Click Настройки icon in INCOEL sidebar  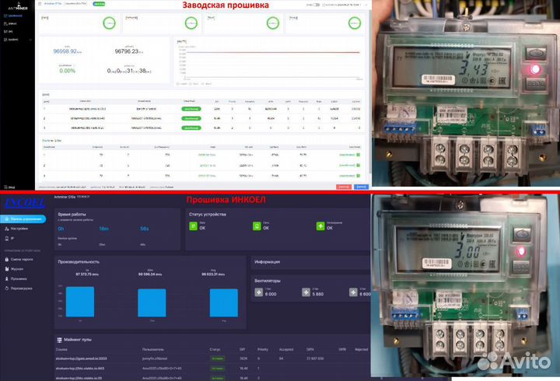(x=6, y=229)
